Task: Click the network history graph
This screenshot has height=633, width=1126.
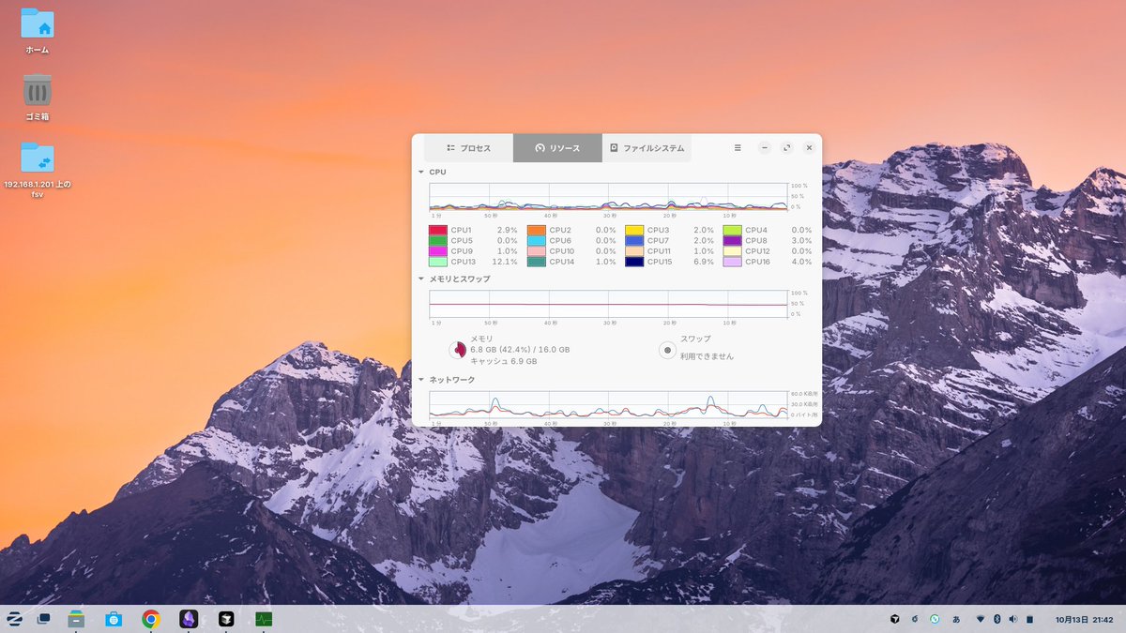Action: (x=608, y=405)
